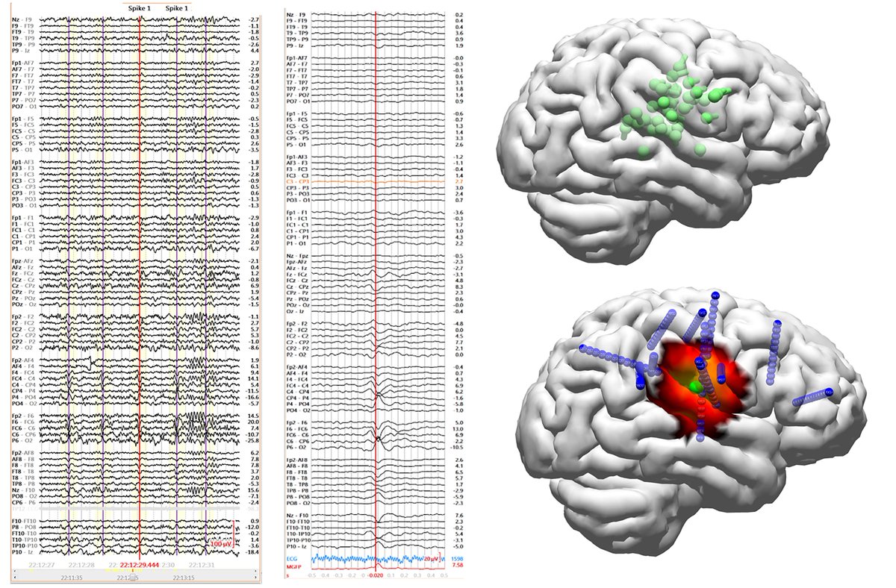The height and width of the screenshot is (588, 896).
Task: Click the red -0.020 latency value
Action: pos(376,576)
